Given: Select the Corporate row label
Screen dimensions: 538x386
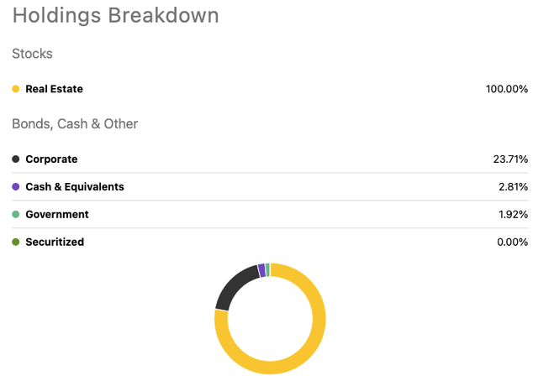Looking at the screenshot, I should pos(51,159).
